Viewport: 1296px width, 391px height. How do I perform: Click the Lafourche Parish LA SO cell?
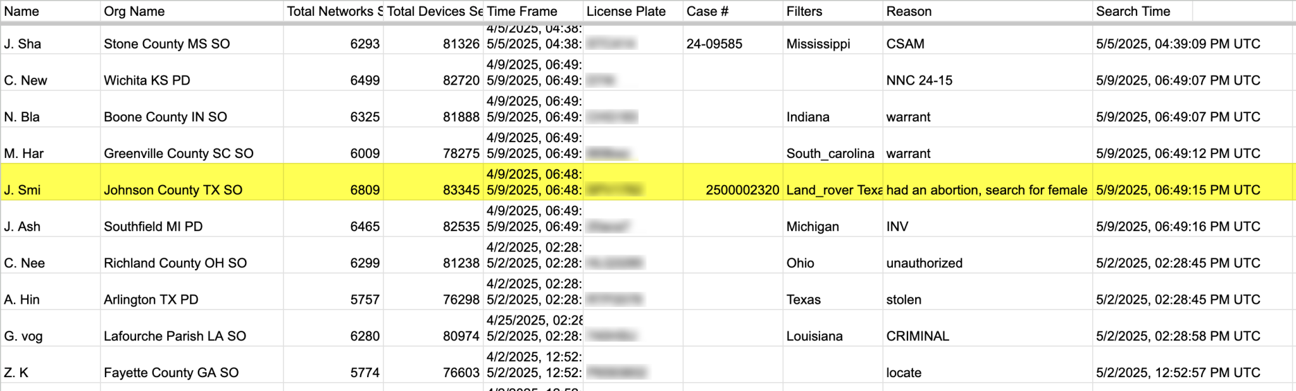click(191, 328)
